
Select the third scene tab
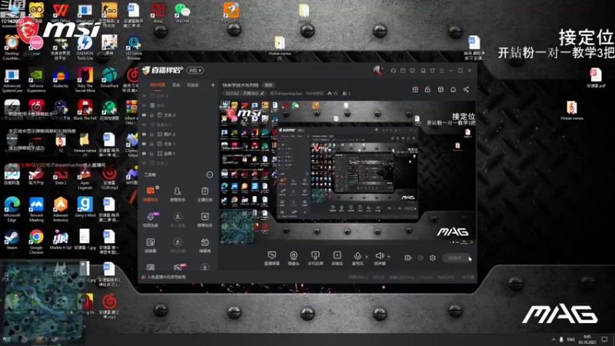click(192, 85)
